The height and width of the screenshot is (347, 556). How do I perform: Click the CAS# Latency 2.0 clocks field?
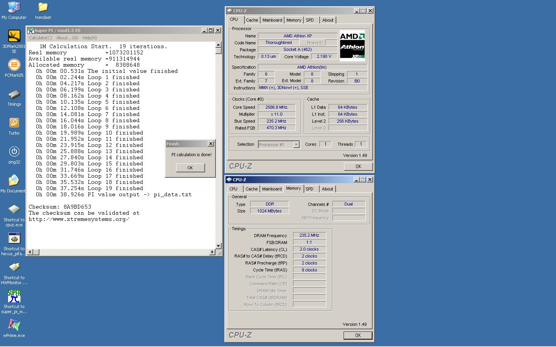tap(309, 249)
